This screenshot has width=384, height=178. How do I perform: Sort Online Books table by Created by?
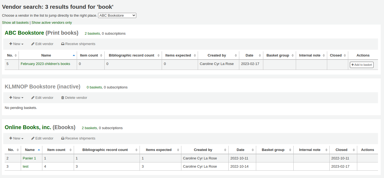pyautogui.click(x=225, y=150)
